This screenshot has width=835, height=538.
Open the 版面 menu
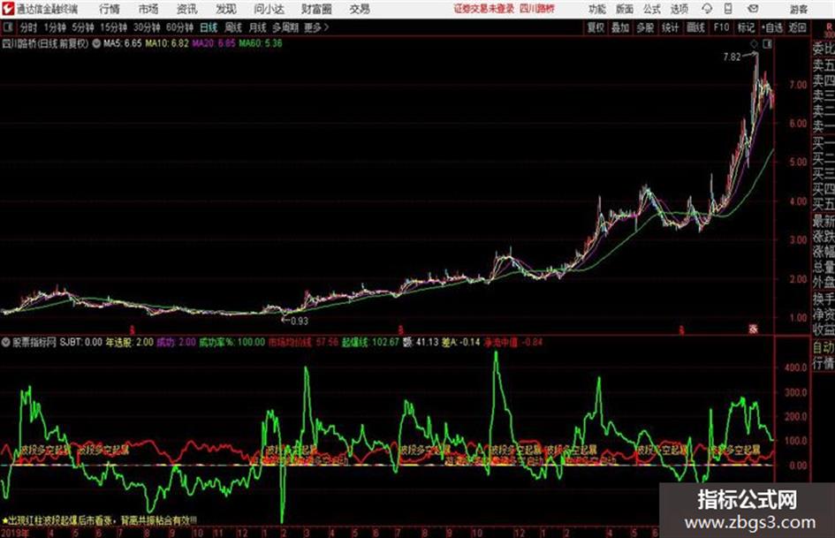tap(624, 9)
